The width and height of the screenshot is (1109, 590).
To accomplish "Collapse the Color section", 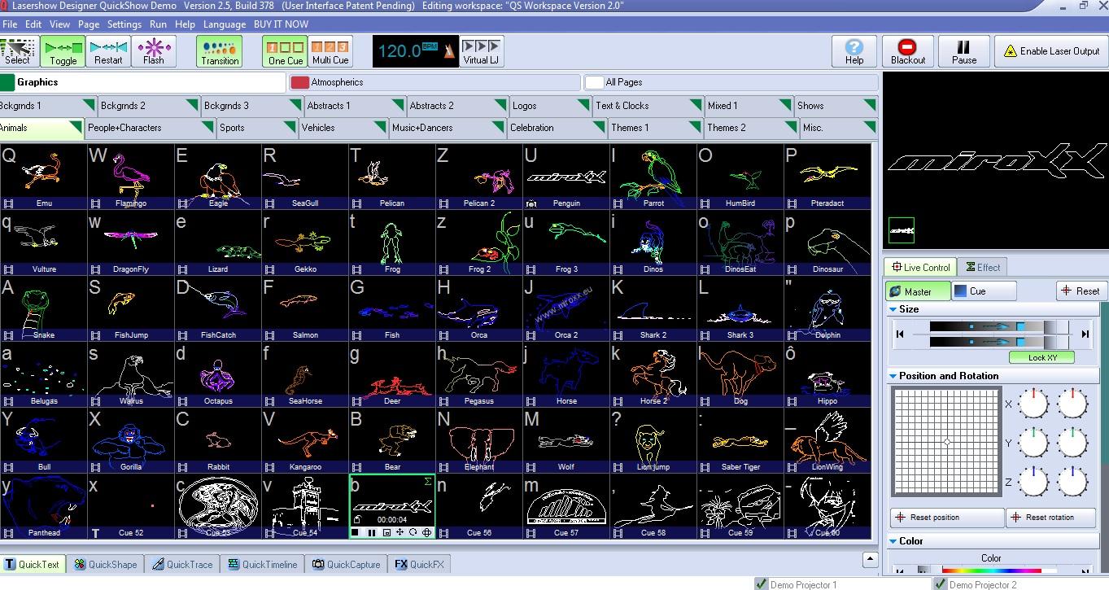I will click(893, 541).
